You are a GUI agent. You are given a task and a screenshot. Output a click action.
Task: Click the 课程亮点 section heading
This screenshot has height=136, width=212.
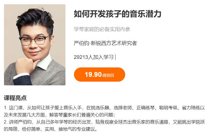pyautogui.click(x=15, y=98)
